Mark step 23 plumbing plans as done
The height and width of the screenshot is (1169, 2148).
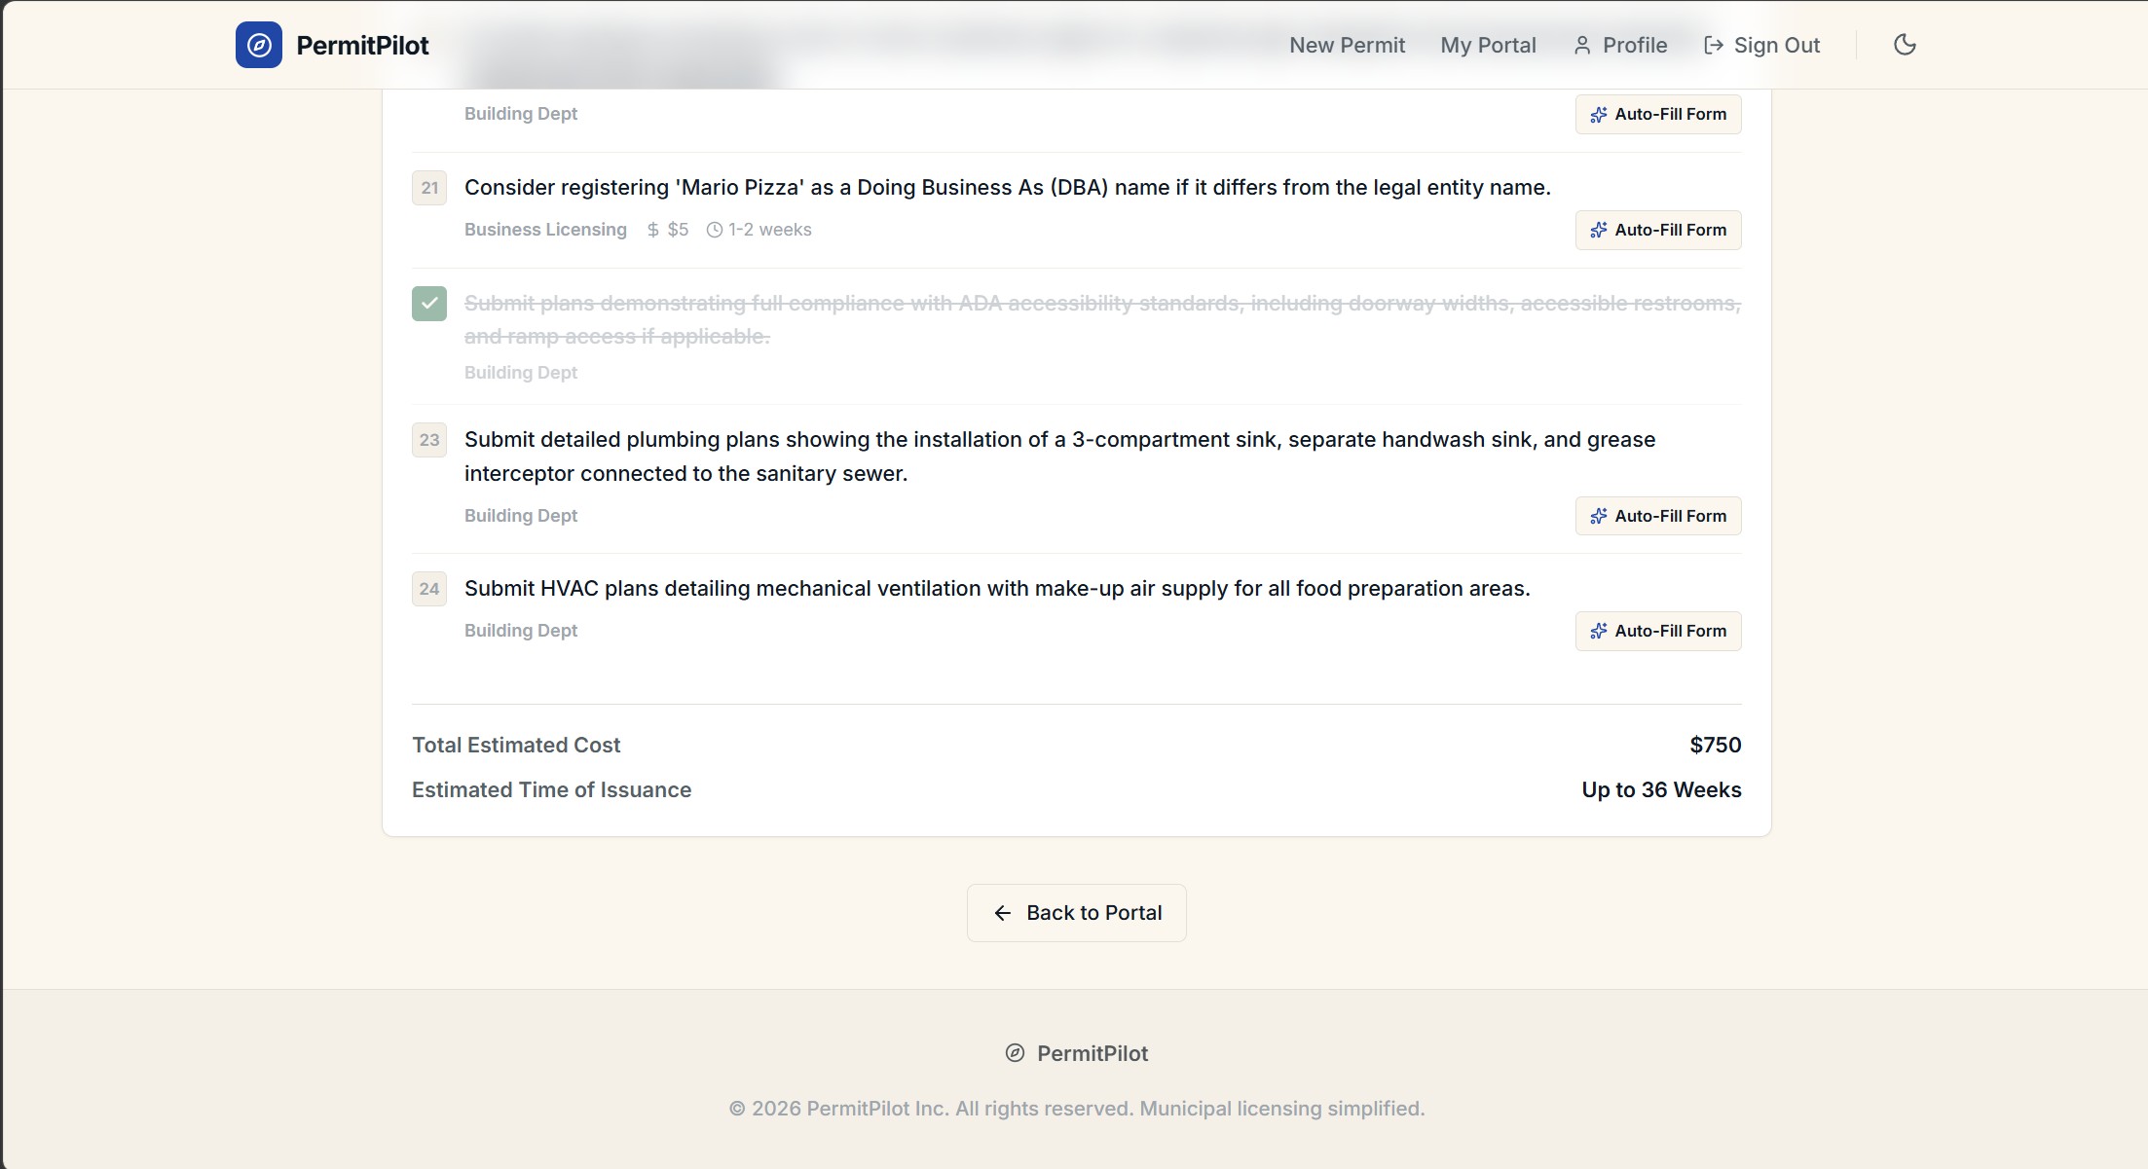(x=429, y=440)
